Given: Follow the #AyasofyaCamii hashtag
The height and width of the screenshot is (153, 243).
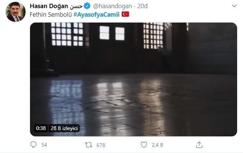Looking at the screenshot, I should click(x=96, y=14).
